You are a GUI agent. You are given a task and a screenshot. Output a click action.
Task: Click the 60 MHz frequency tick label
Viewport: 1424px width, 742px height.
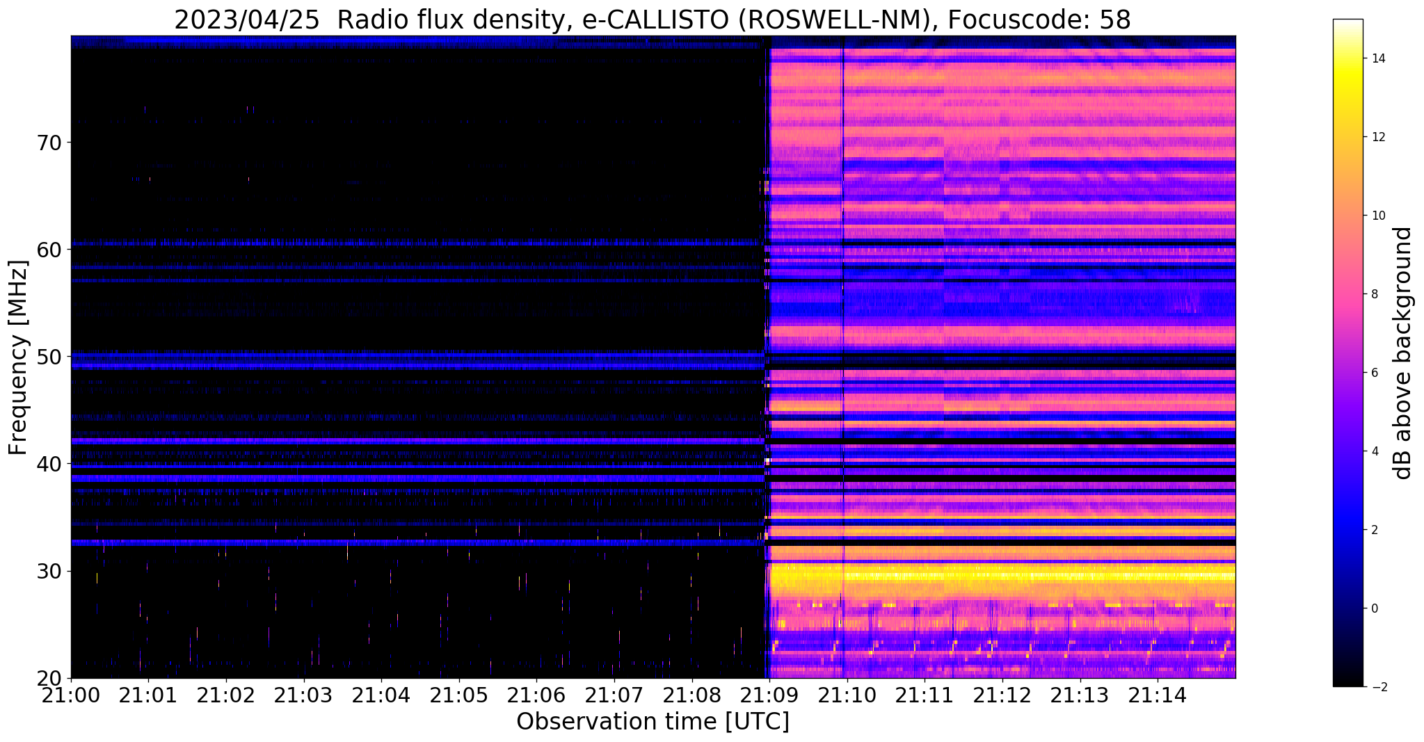point(48,249)
